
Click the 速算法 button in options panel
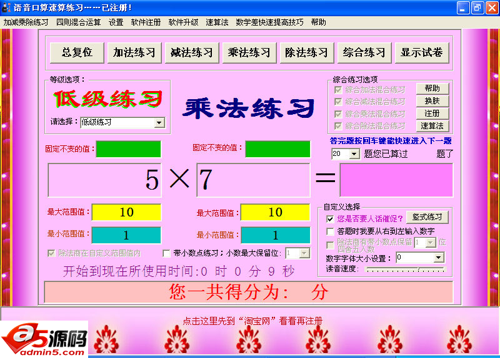[432, 126]
